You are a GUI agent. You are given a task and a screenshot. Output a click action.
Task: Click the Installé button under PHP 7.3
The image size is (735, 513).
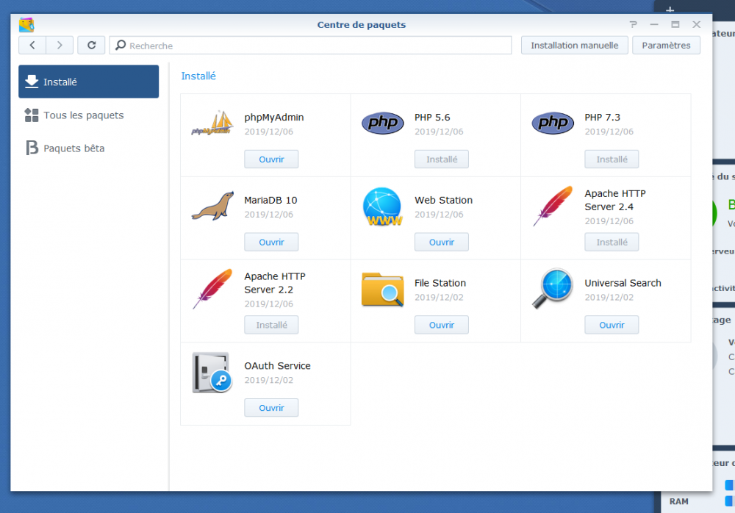[x=612, y=159]
